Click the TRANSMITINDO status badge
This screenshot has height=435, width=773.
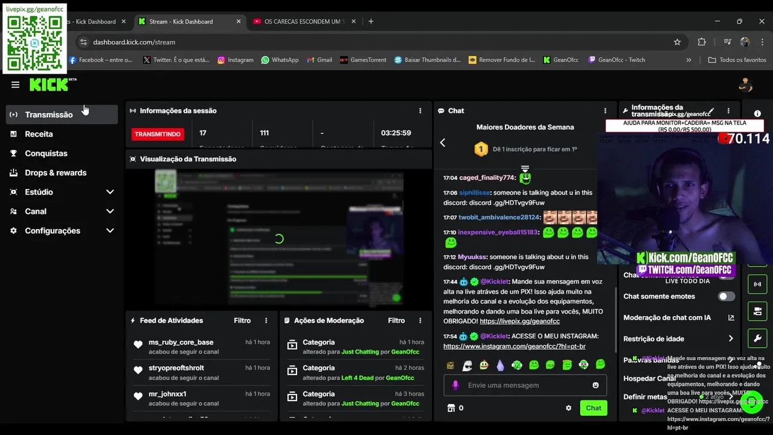(158, 134)
